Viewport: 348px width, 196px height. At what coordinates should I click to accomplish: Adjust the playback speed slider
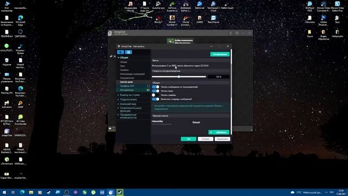(179, 77)
